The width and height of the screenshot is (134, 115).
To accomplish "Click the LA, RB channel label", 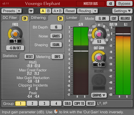I will click(102, 103).
